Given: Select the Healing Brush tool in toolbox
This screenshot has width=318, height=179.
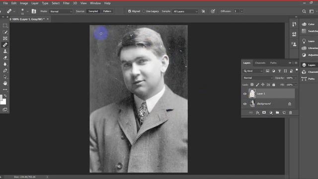Looking at the screenshot, I should [x=5, y=45].
